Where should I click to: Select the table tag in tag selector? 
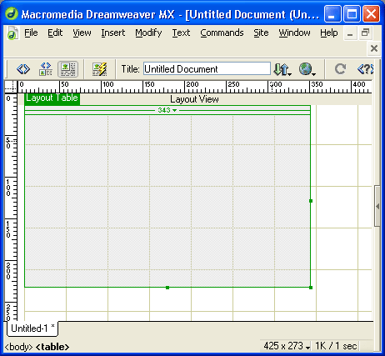52,347
